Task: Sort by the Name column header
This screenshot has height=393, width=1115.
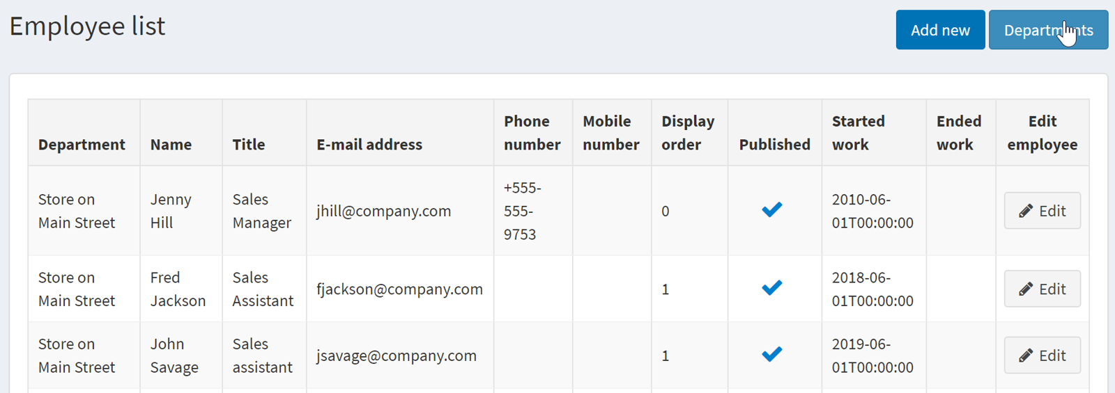Action: tap(171, 145)
